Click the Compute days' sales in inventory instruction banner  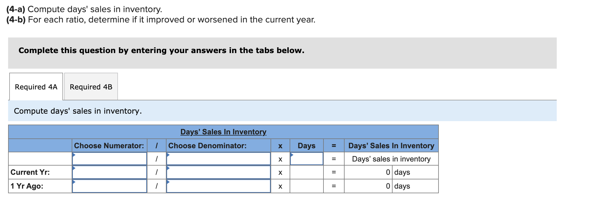(77, 111)
